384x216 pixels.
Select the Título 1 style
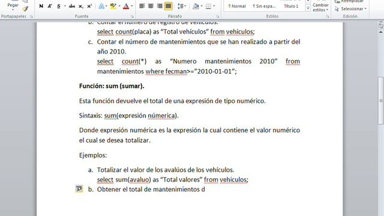point(291,6)
